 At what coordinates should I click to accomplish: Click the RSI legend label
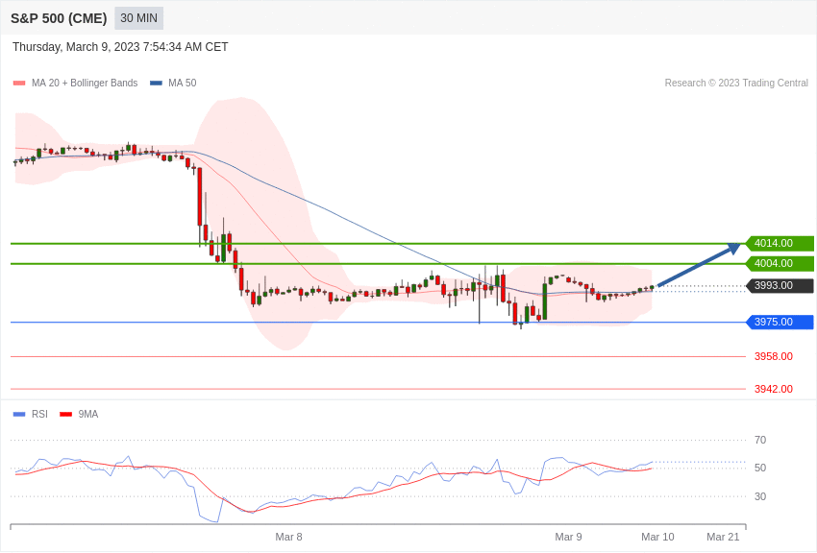pos(39,414)
